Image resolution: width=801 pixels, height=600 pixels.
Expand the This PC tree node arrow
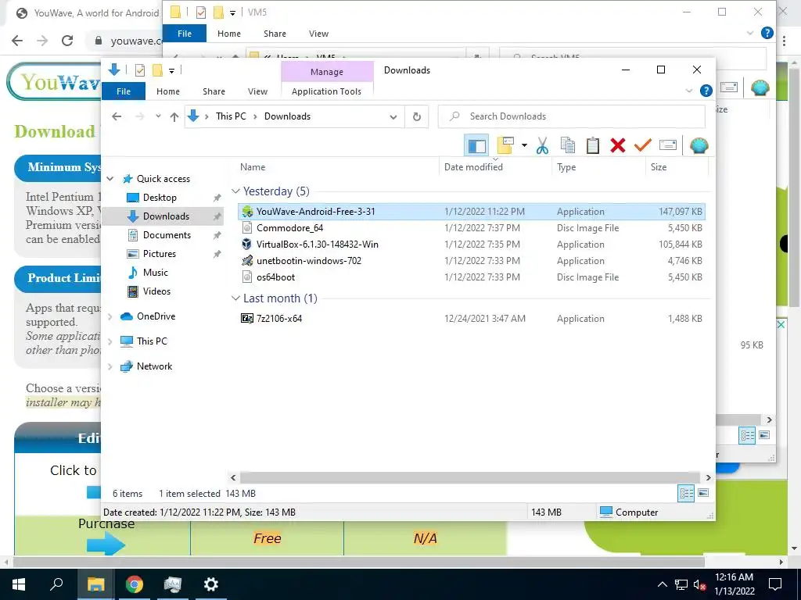(x=110, y=341)
